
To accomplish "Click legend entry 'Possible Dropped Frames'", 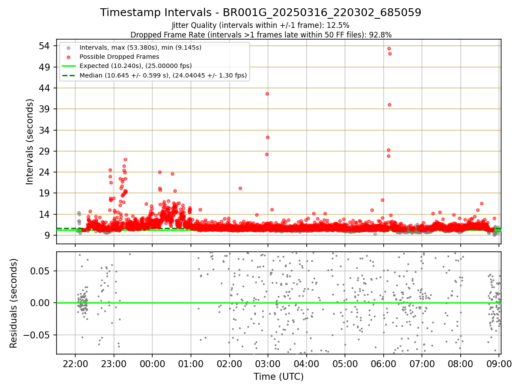I will (119, 57).
